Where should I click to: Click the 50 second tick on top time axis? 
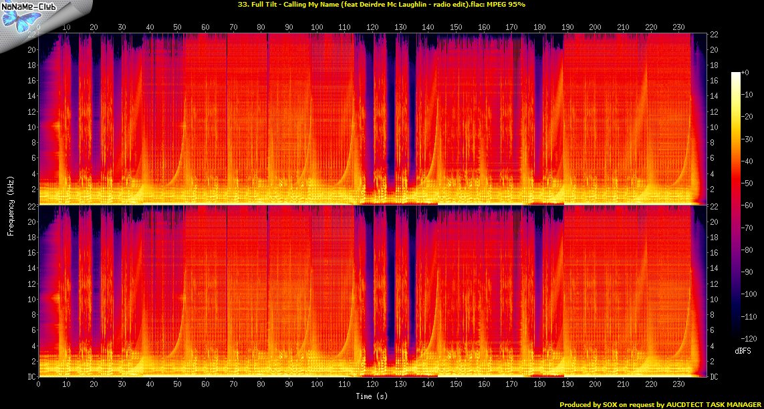pos(177,27)
